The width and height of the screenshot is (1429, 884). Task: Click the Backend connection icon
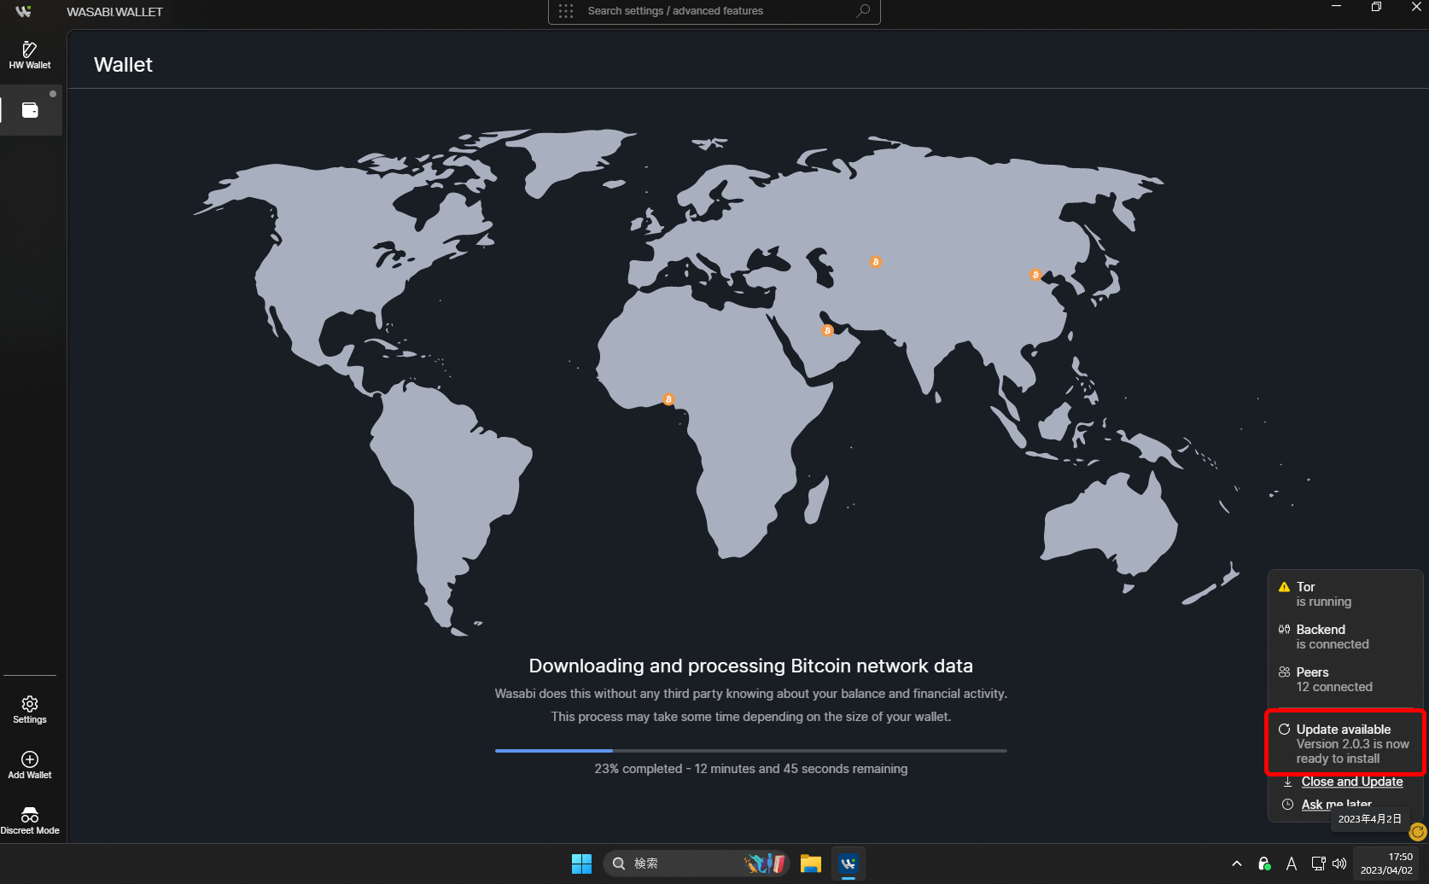pos(1284,630)
